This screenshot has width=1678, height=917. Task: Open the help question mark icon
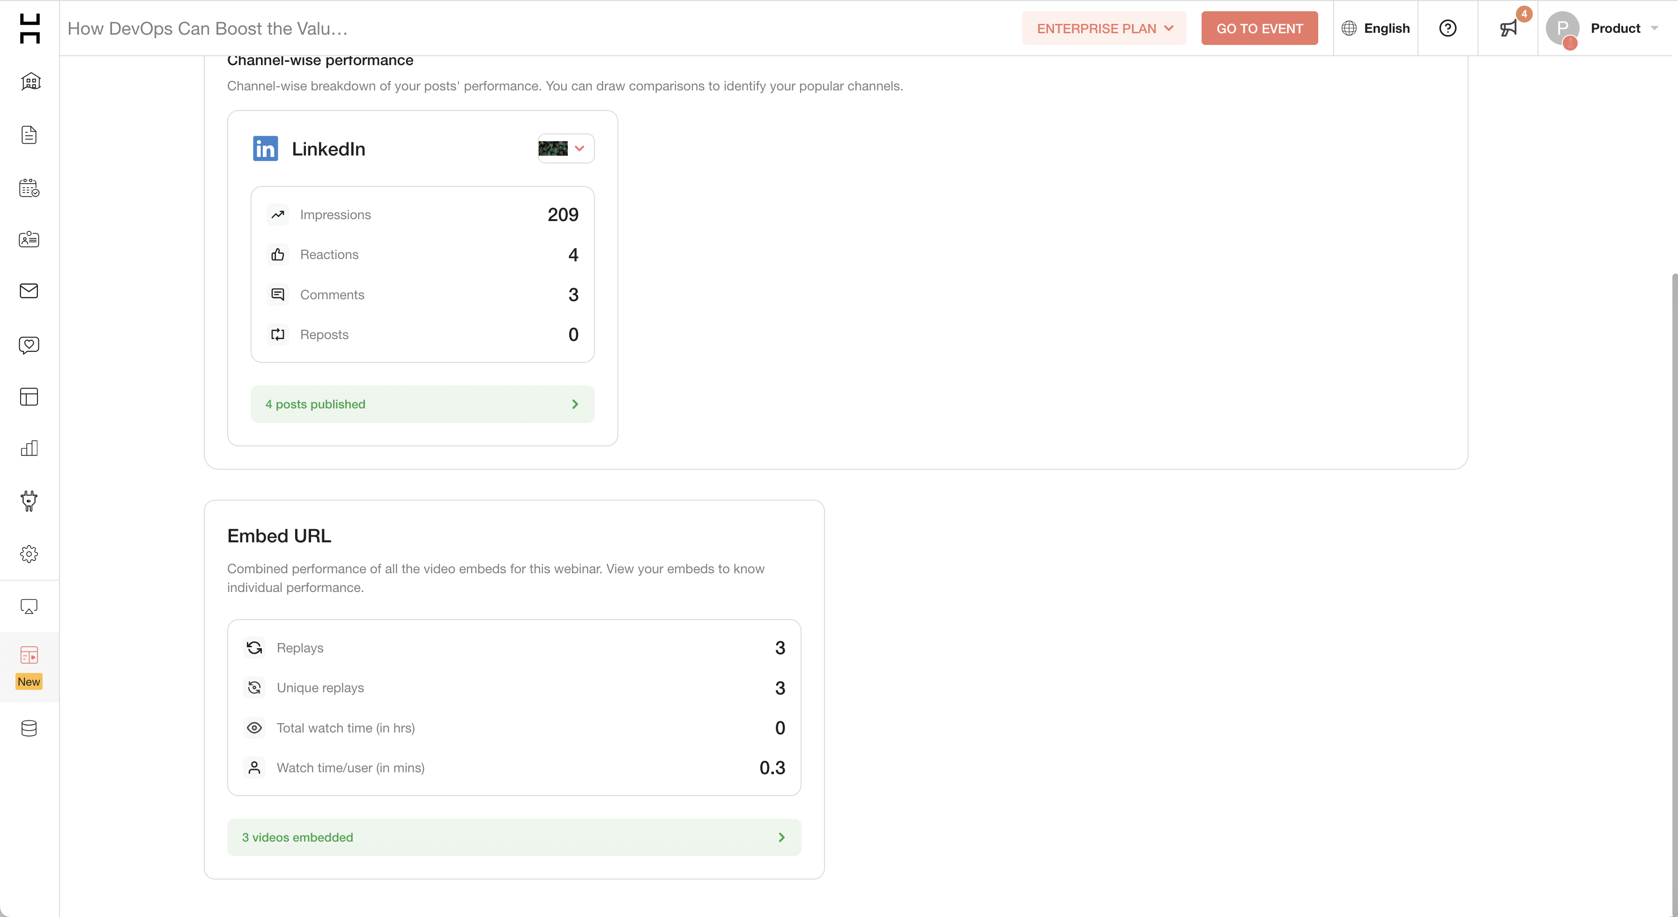tap(1448, 28)
